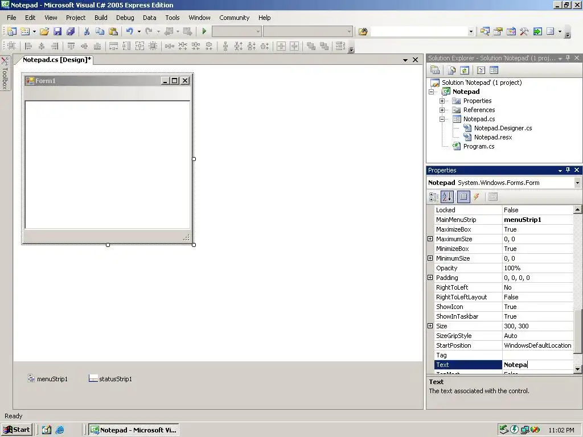Viewport: 583px width, 437px height.
Task: Select the statusStrip1 component in the tray
Action: pyautogui.click(x=110, y=378)
